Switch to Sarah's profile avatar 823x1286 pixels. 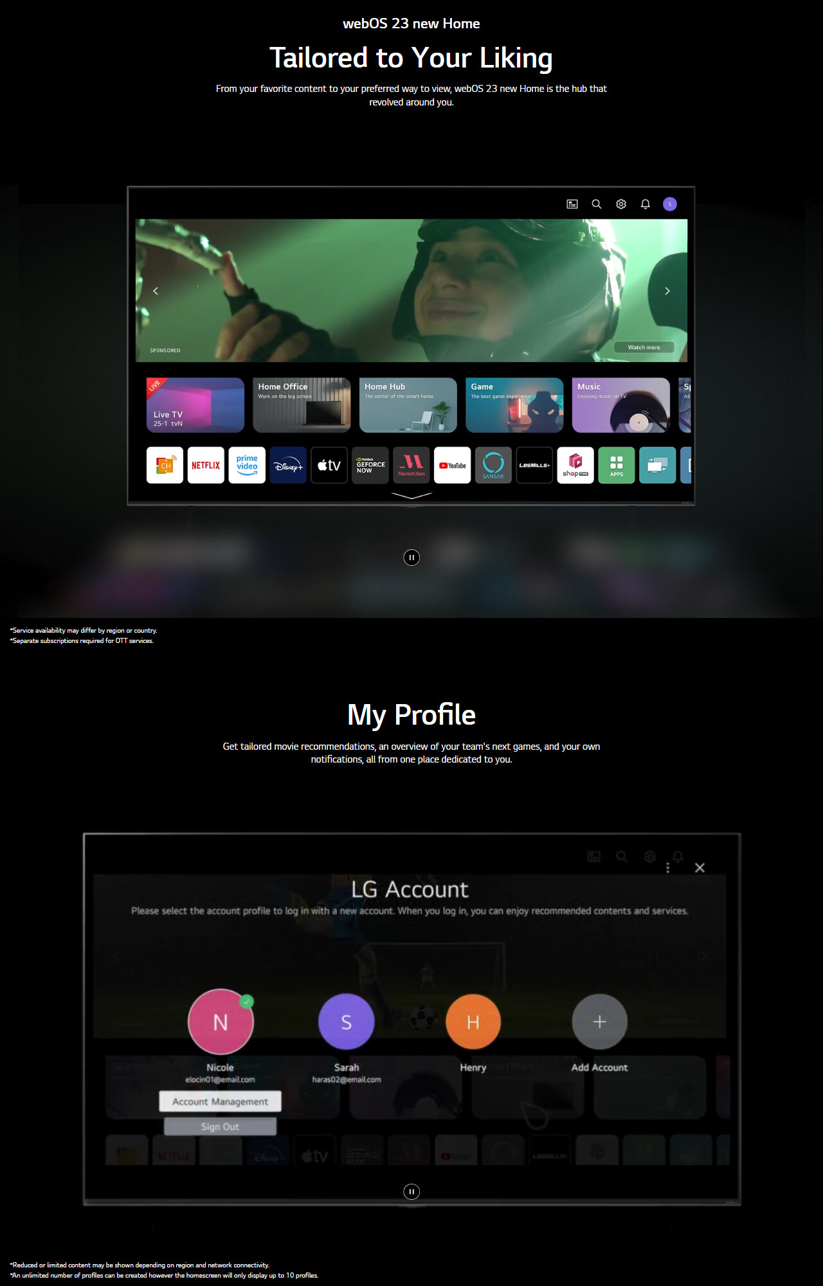click(x=347, y=1022)
